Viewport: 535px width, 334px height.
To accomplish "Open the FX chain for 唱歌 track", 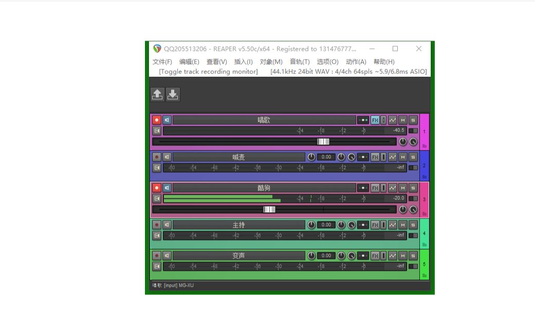I will click(375, 120).
